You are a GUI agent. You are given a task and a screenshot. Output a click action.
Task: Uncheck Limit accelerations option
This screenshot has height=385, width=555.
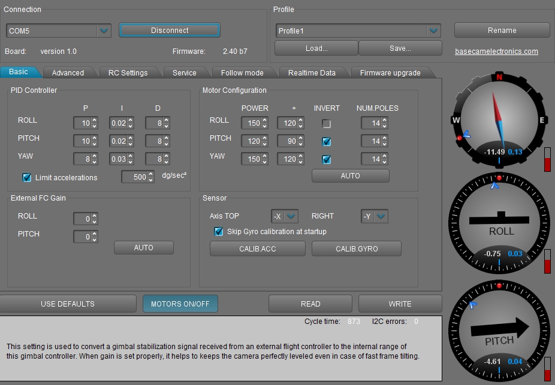coord(27,177)
